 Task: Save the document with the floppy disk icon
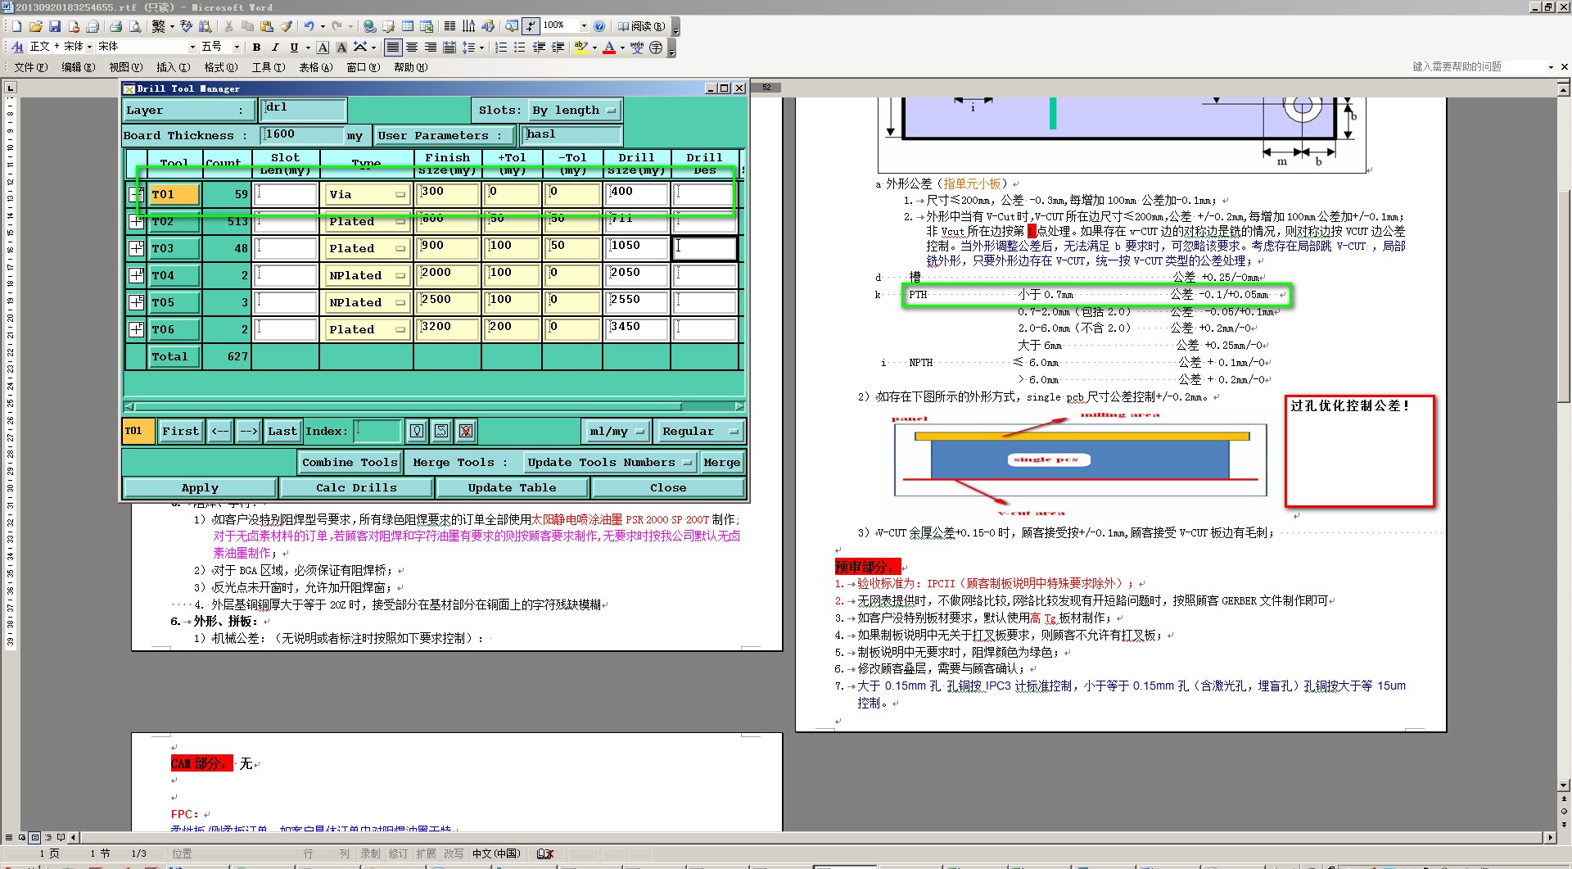55,26
